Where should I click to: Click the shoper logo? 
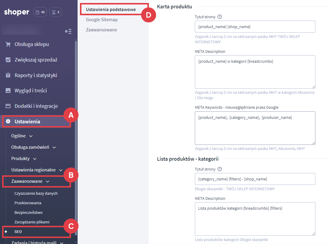click(x=17, y=12)
